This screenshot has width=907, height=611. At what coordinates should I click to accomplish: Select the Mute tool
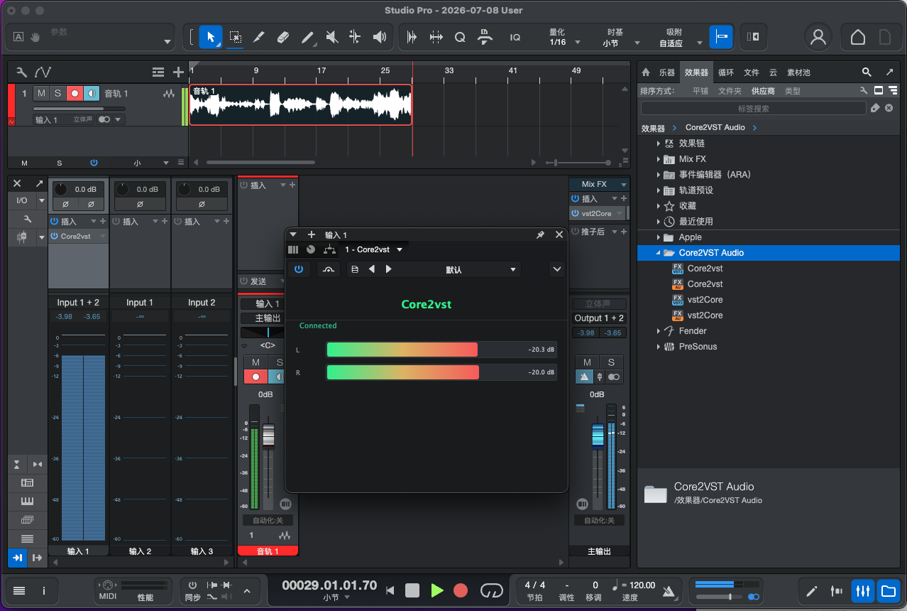(x=331, y=37)
